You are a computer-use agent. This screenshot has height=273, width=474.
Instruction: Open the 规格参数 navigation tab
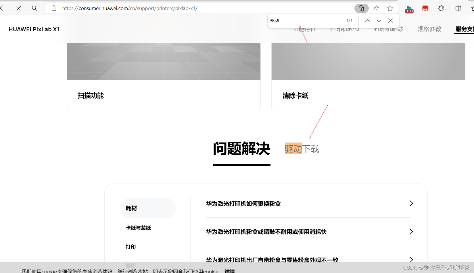[429, 29]
